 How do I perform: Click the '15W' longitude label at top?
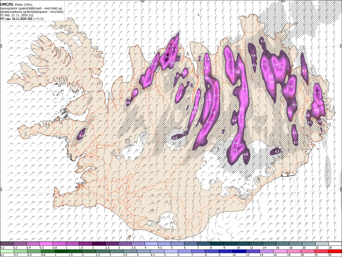coord(283,1)
